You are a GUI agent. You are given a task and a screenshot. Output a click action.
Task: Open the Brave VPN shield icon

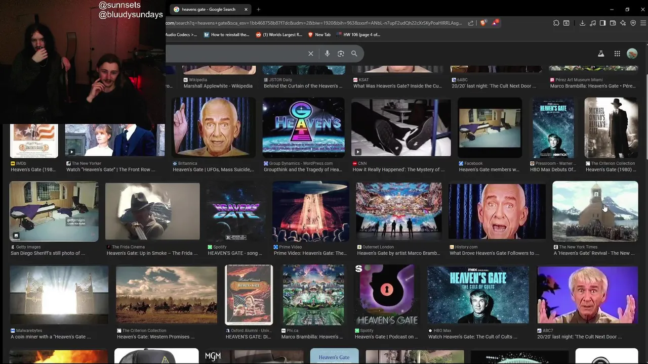point(633,23)
